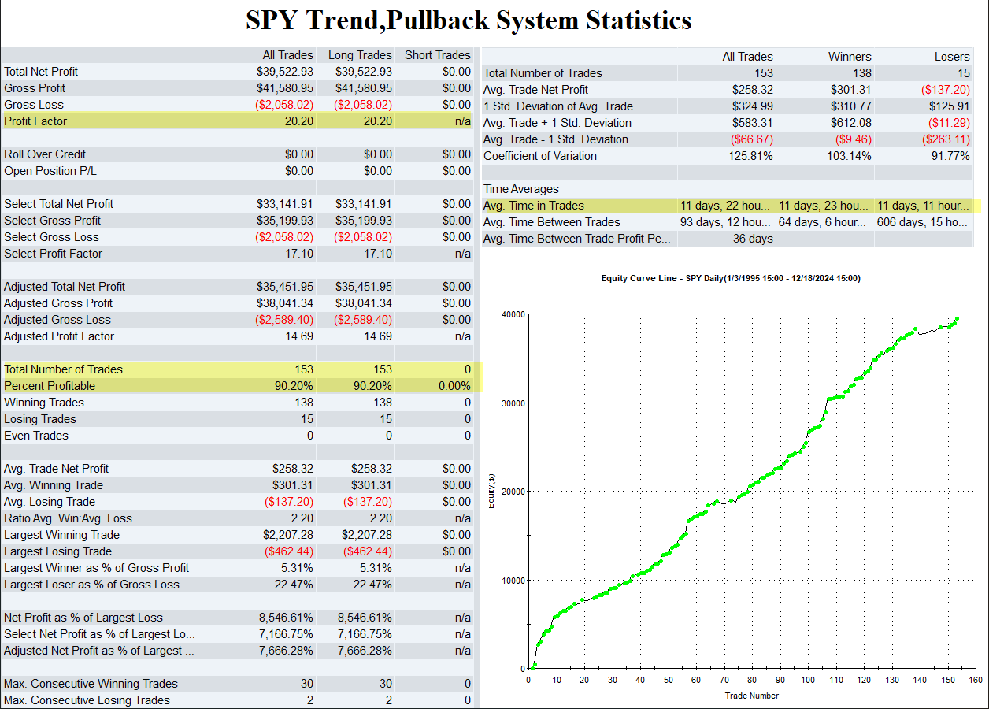This screenshot has width=989, height=709.
Task: Select the highlighted 'Avg. Time in Trades' label
Action: click(x=534, y=206)
